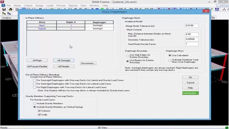Viewport: 229px width, 129px height.
Task: Click the green Communities button
Action: point(190,93)
